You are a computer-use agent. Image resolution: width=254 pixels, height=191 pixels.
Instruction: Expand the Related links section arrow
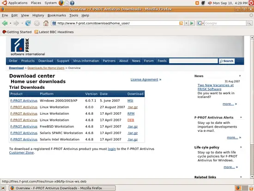(241, 177)
